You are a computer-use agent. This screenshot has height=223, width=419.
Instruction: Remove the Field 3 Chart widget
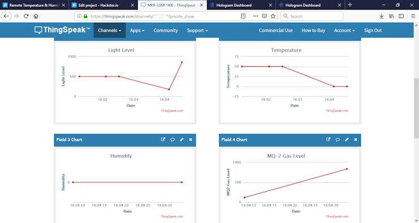(190, 139)
